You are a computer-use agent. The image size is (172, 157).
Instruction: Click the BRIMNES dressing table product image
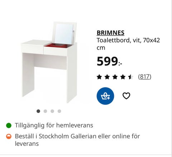(49, 62)
